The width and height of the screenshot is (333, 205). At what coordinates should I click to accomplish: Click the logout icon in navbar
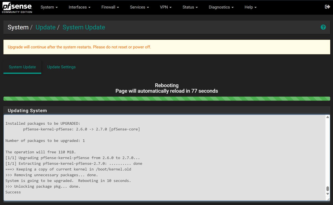tap(327, 7)
